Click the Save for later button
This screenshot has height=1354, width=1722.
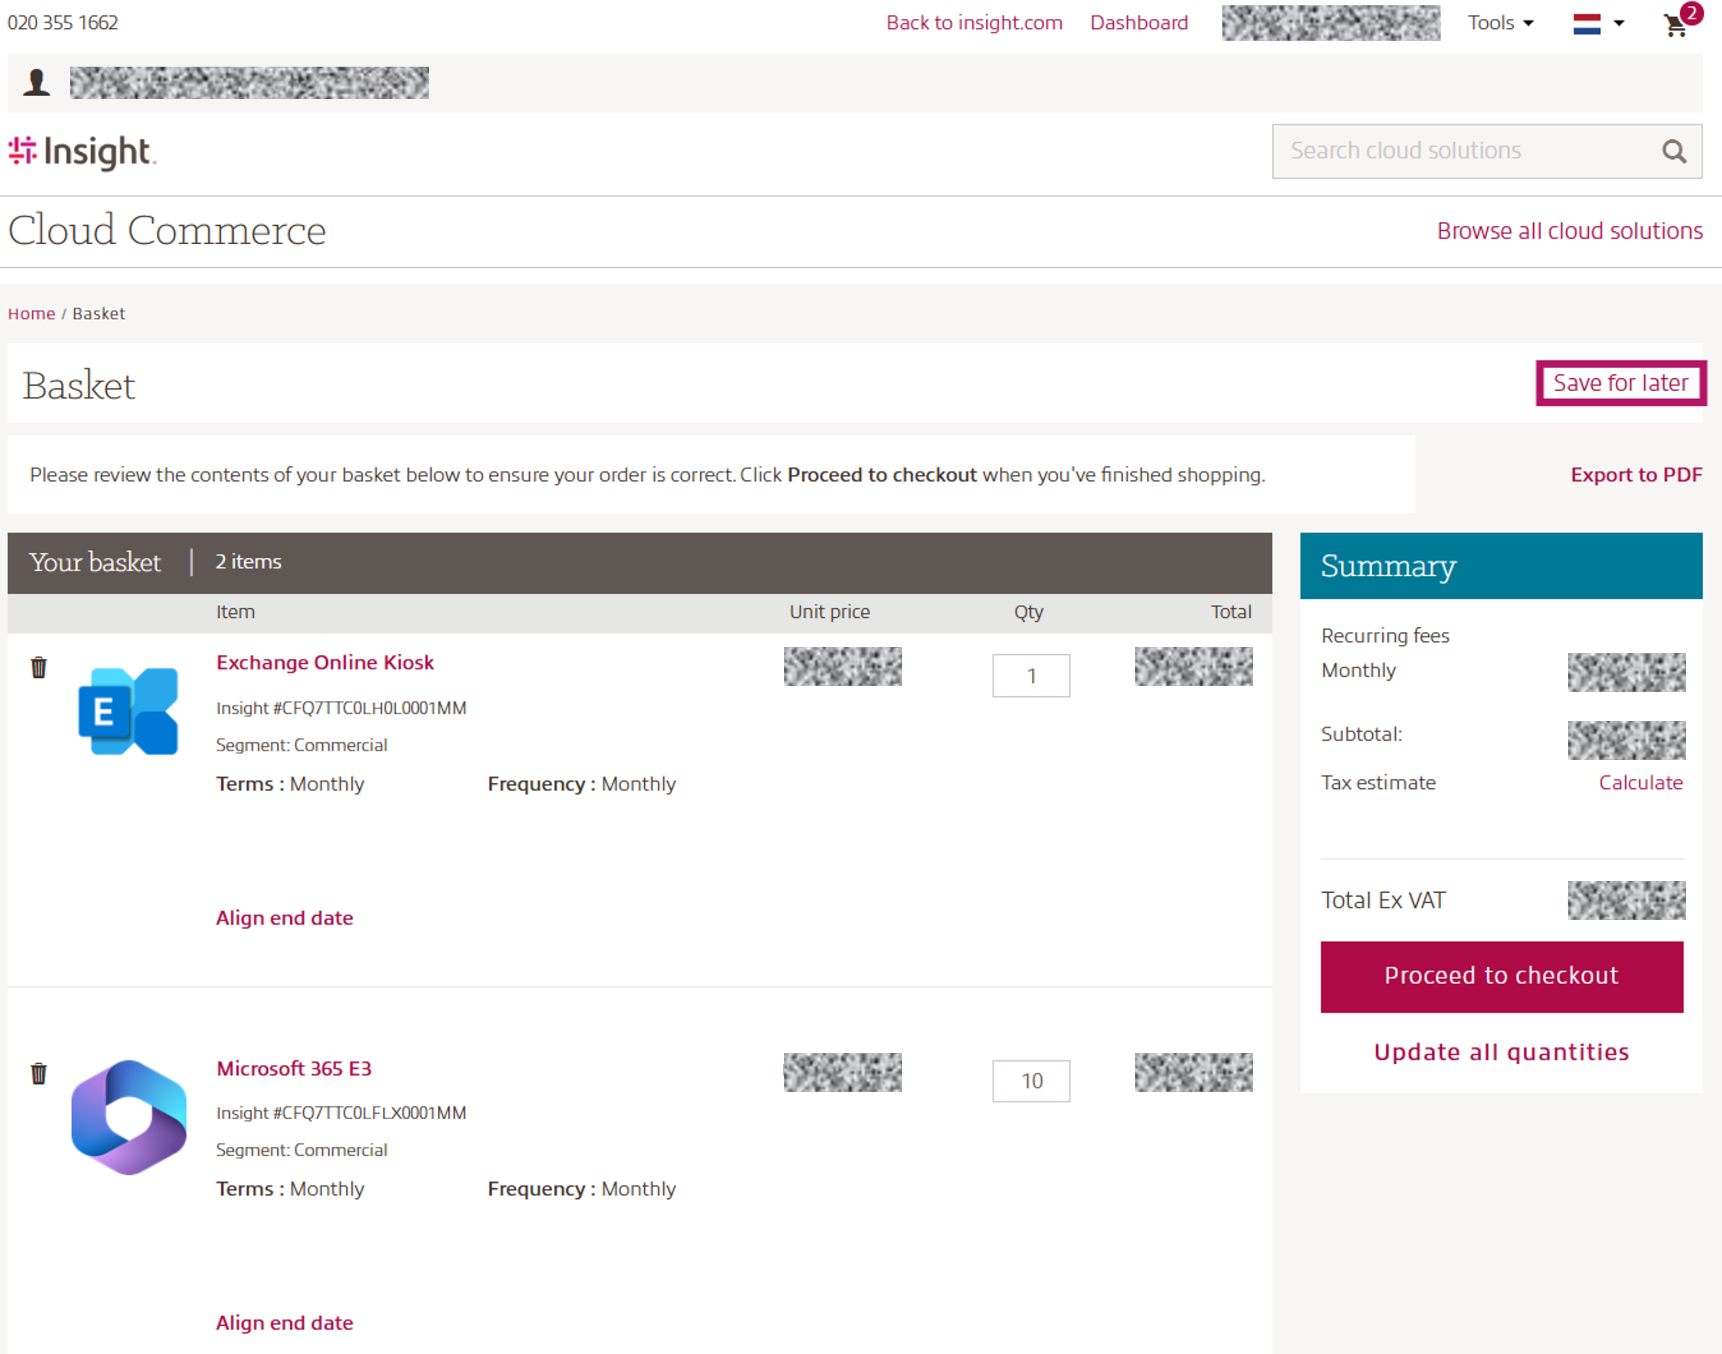click(x=1620, y=383)
